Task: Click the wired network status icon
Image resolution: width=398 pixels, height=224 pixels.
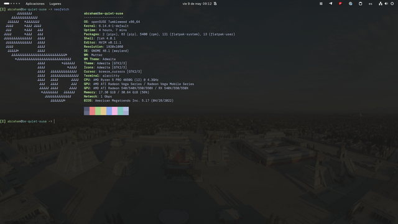Action: tap(380, 4)
